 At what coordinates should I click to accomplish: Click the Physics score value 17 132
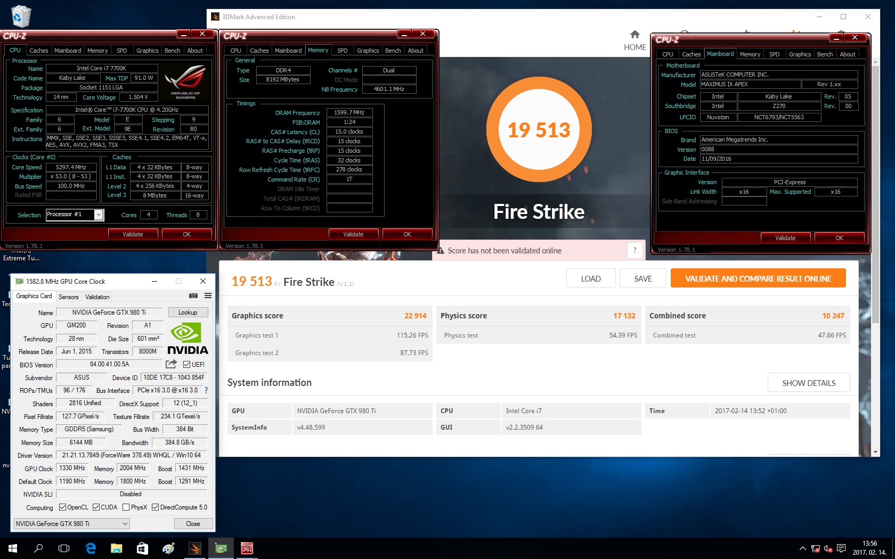[x=624, y=316]
